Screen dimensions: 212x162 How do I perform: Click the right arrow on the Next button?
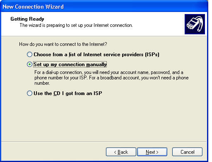click(x=157, y=152)
